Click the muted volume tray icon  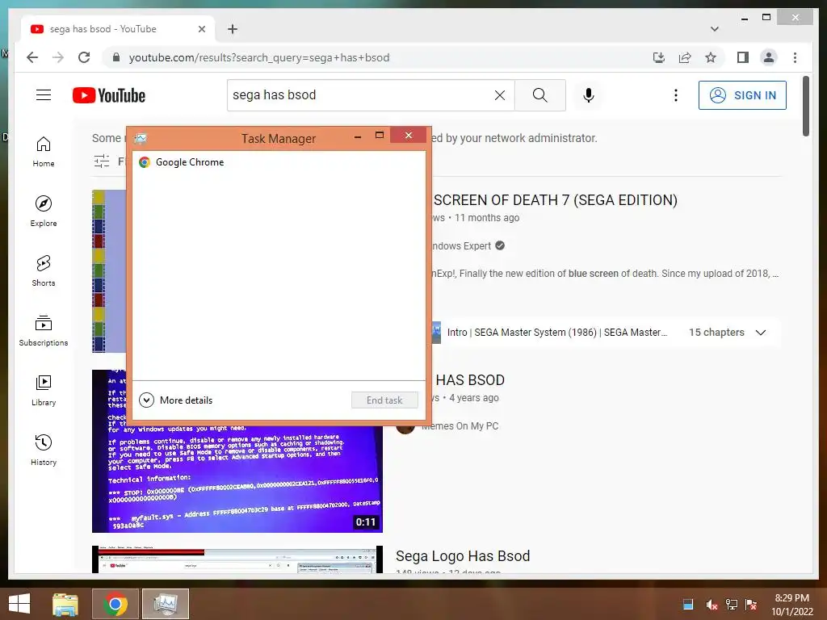click(712, 604)
